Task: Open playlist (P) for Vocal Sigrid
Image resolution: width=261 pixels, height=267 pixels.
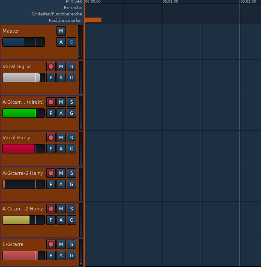Action: click(x=51, y=78)
